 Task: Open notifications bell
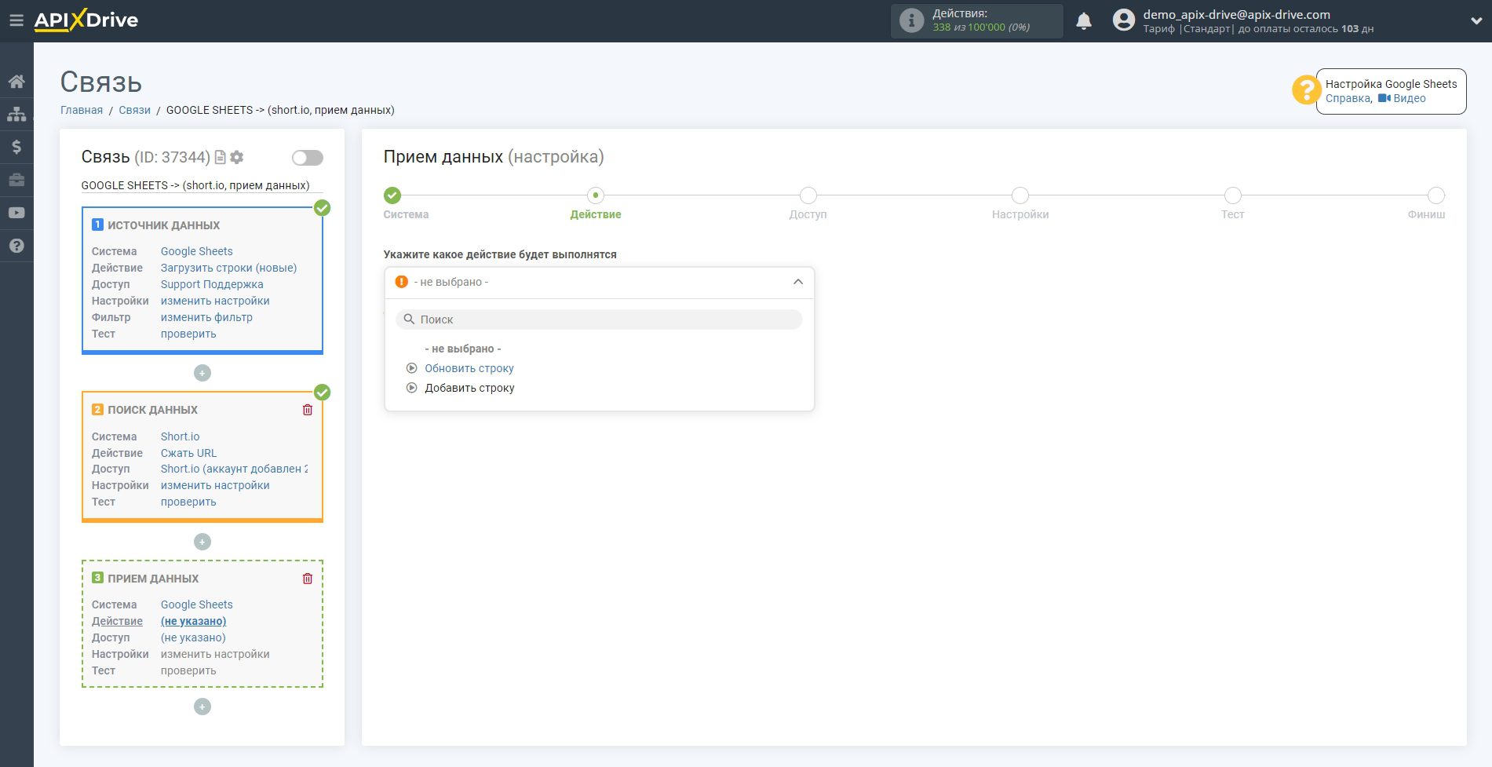(x=1084, y=21)
